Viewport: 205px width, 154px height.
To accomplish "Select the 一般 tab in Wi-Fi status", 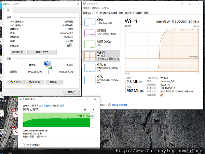I will coord(8,10).
